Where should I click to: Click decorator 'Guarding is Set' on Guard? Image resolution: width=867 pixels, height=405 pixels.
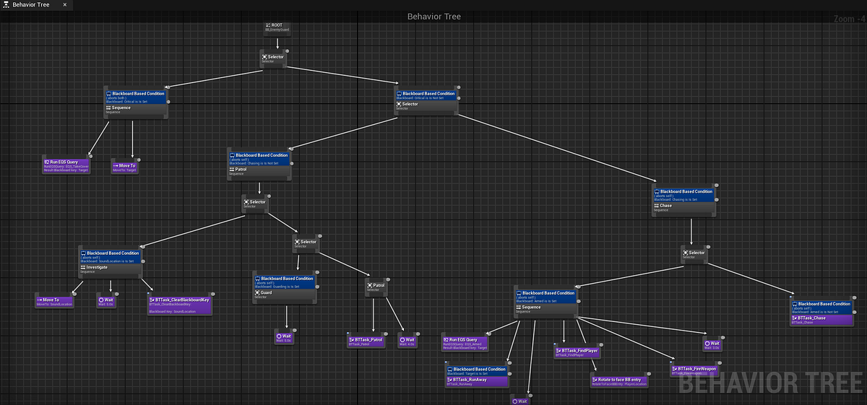tap(285, 282)
